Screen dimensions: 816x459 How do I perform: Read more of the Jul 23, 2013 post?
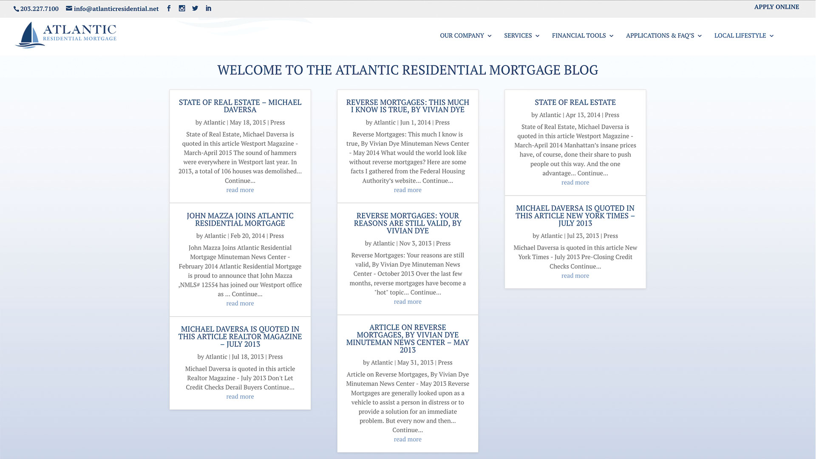point(575,276)
